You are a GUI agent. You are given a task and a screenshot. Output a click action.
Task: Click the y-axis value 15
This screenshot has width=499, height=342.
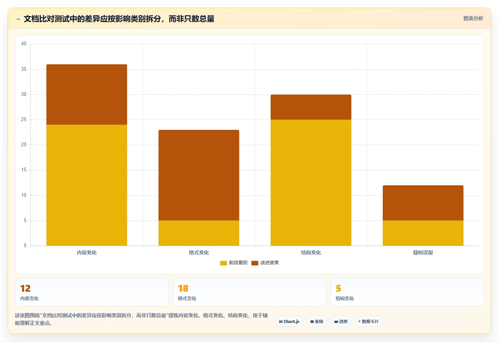pos(24,170)
